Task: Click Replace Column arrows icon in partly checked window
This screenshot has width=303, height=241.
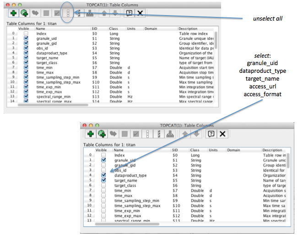Action: pos(113,134)
